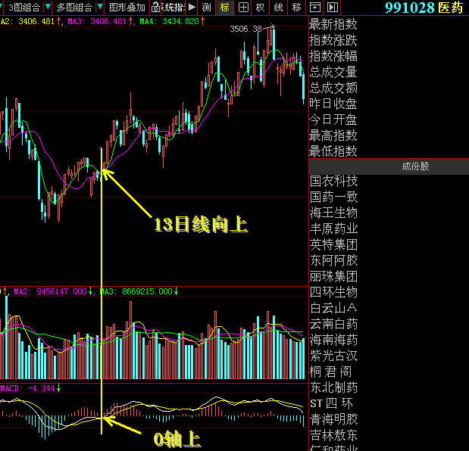Click the play arrow after 系统指标

pyautogui.click(x=192, y=8)
